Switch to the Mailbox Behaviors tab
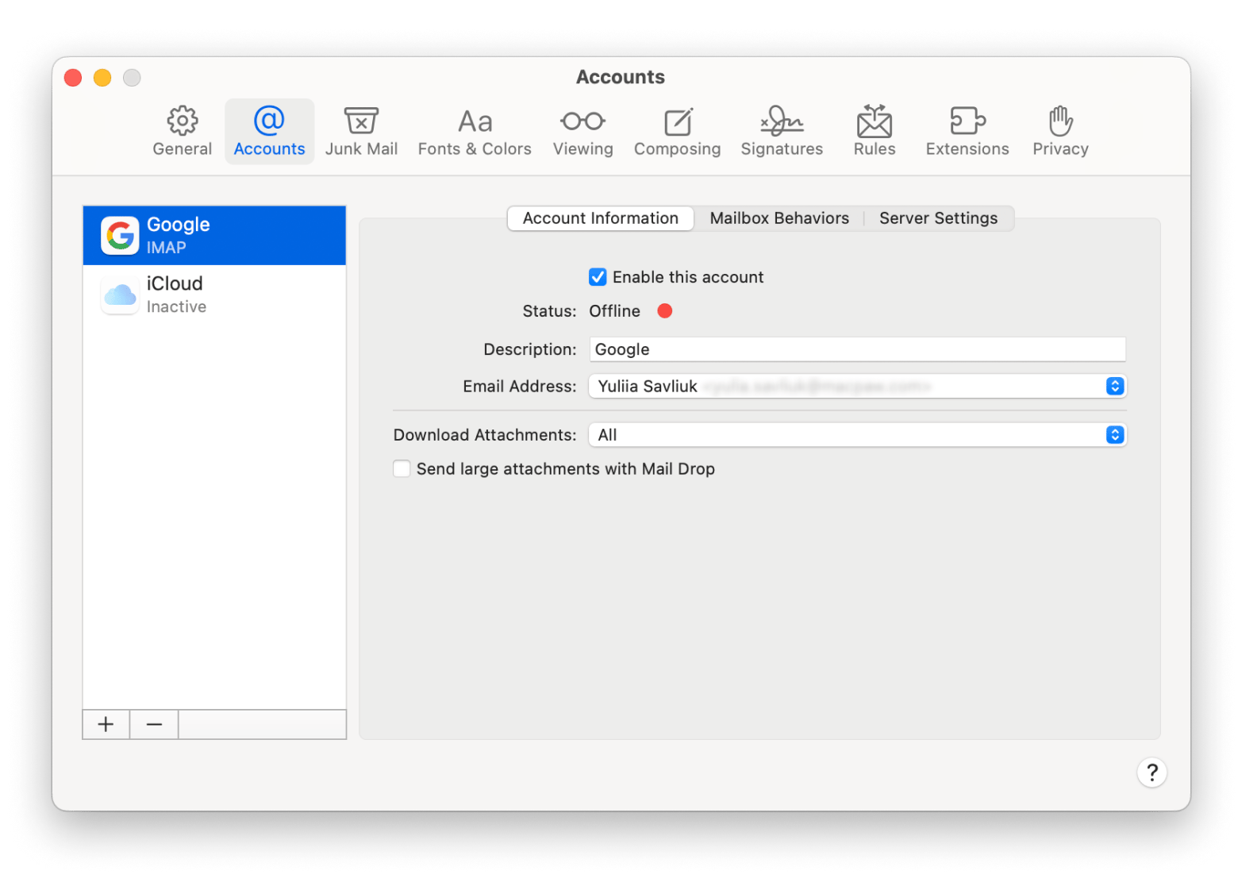The width and height of the screenshot is (1238, 886). point(779,218)
